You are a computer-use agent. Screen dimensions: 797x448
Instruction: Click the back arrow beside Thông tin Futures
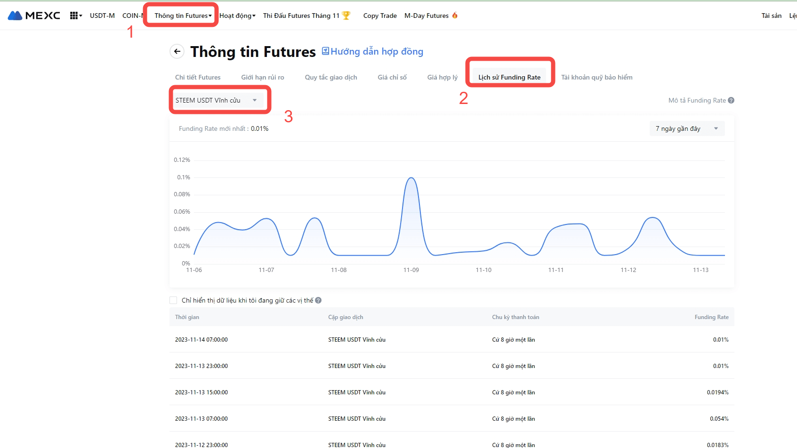pyautogui.click(x=177, y=51)
